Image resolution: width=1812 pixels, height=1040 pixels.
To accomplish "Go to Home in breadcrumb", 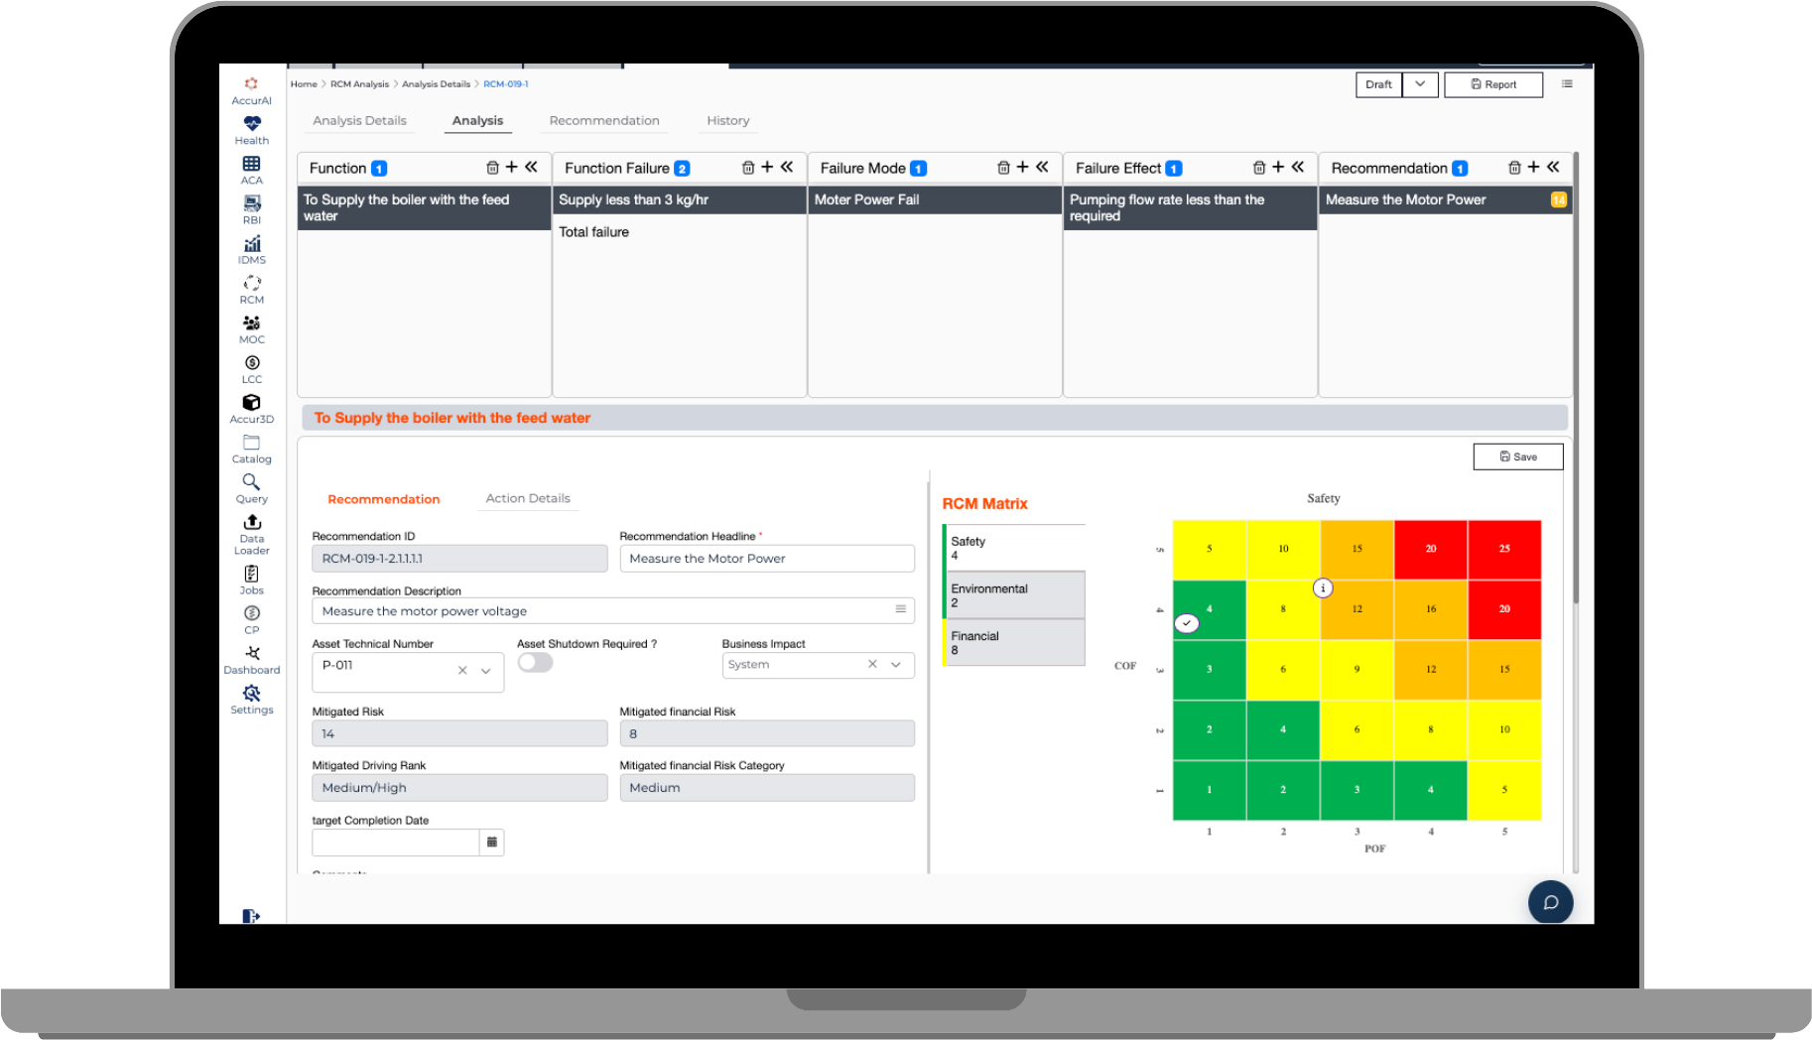I will pos(304,84).
